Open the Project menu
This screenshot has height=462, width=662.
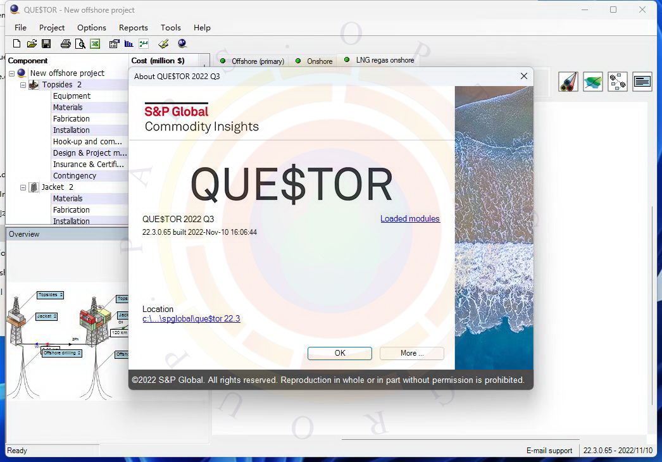coord(52,27)
